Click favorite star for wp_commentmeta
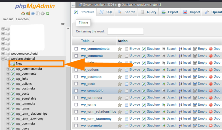Viewport: 222px width, 130px height. pyautogui.click(x=120, y=49)
